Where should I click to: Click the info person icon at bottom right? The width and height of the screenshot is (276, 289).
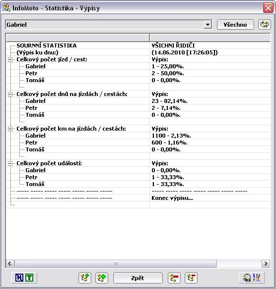tap(257, 278)
